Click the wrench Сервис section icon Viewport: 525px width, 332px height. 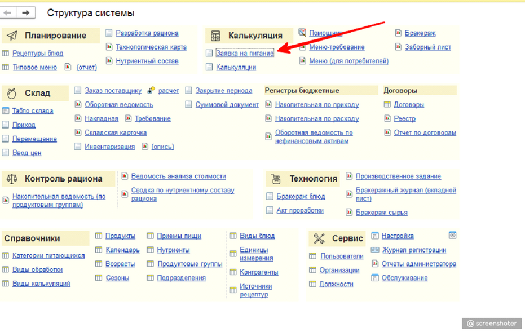click(319, 238)
